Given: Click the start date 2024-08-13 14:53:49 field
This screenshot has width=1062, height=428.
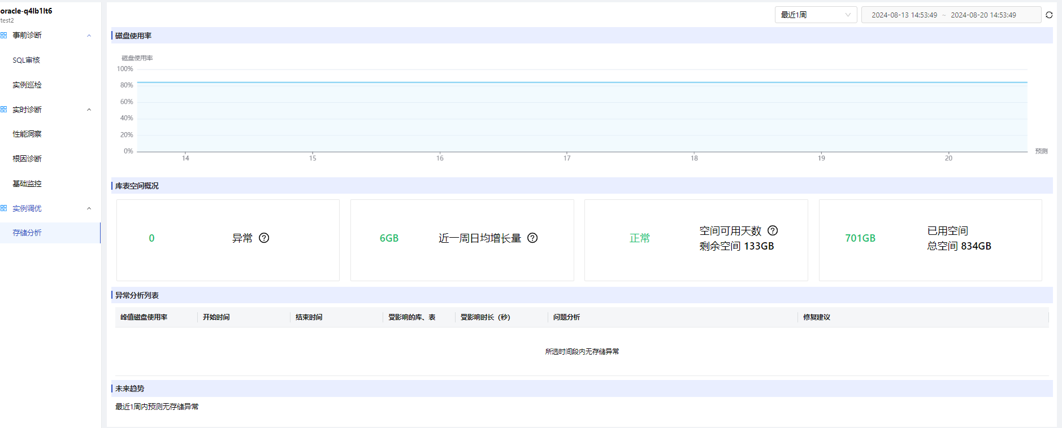Looking at the screenshot, I should tap(904, 15).
